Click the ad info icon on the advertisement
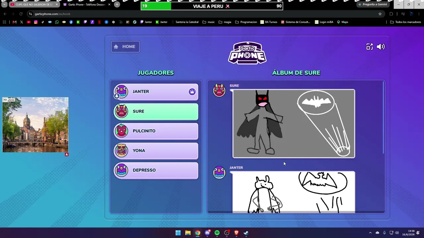Viewport: 424px width, 238px height. click(66, 99)
